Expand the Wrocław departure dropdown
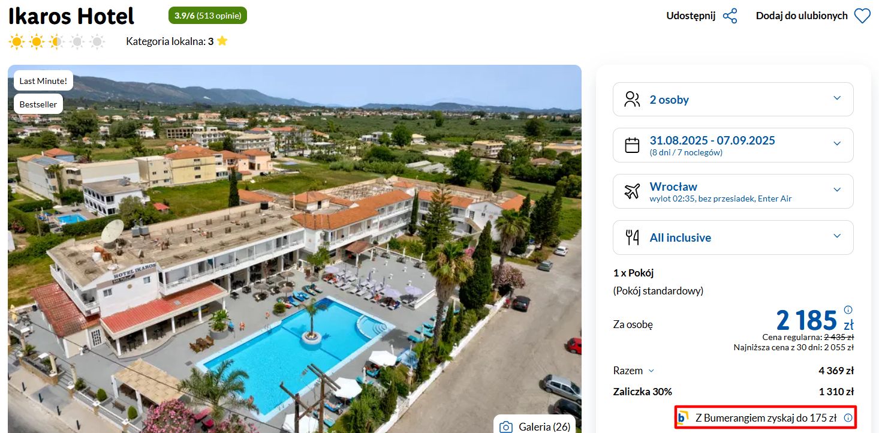 (733, 191)
